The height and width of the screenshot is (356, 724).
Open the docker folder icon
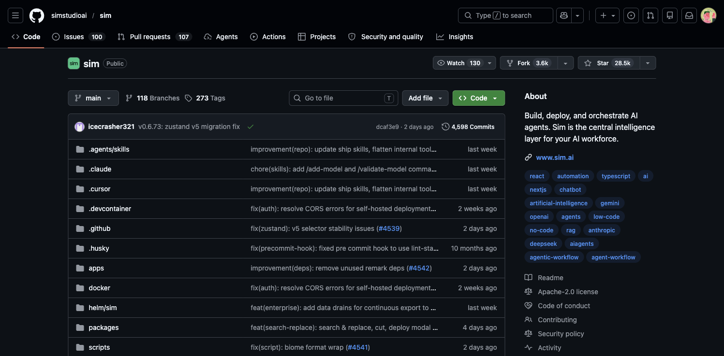[80, 288]
